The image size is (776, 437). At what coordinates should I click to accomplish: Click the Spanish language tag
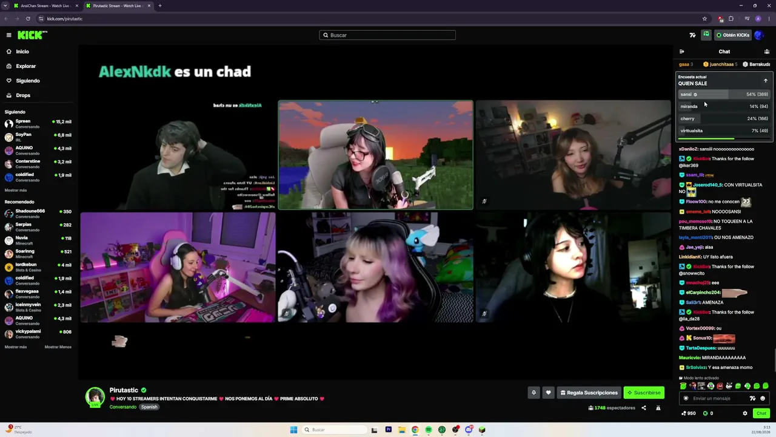[149, 407]
